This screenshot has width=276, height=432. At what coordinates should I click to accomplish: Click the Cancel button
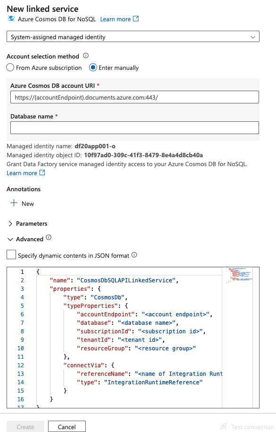pyautogui.click(x=66, y=426)
